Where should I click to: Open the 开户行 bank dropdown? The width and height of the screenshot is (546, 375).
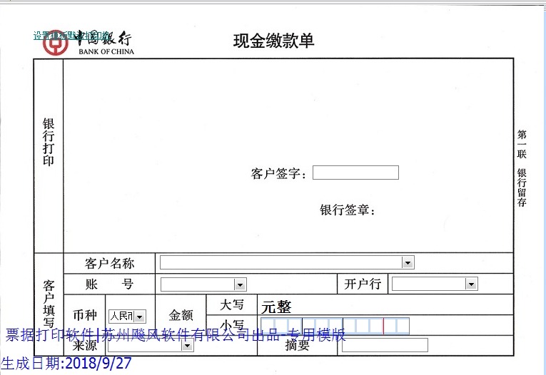pyautogui.click(x=470, y=284)
